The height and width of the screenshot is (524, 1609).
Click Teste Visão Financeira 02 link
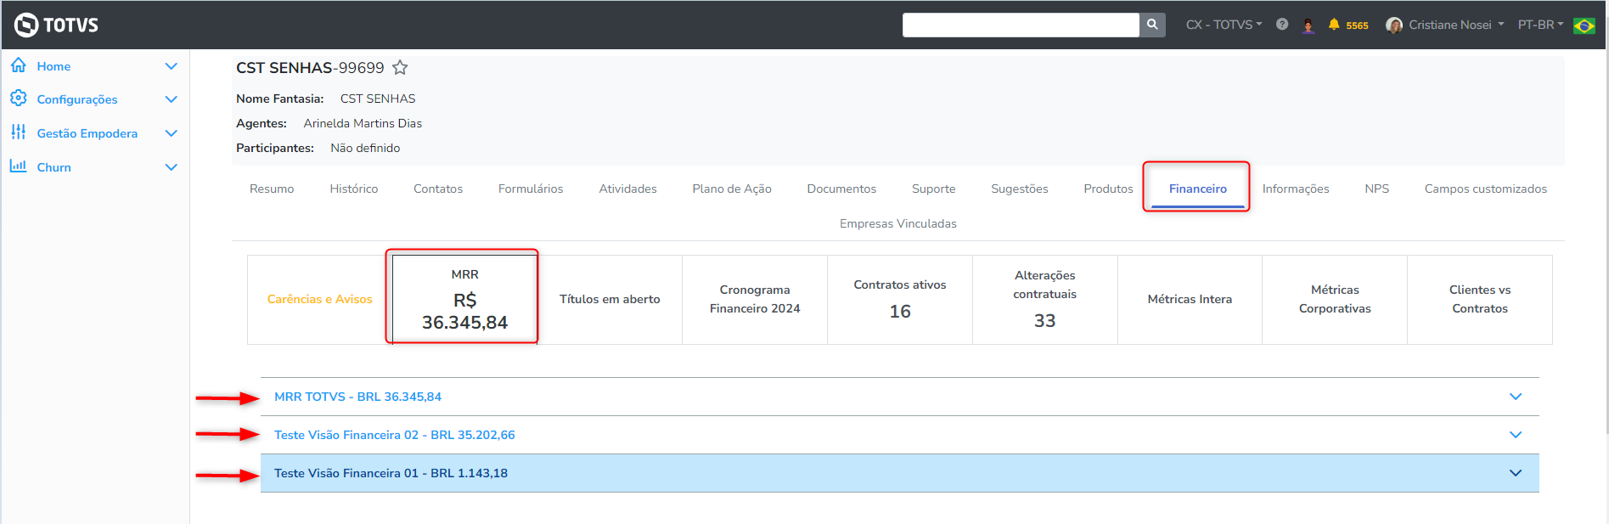pyautogui.click(x=394, y=435)
